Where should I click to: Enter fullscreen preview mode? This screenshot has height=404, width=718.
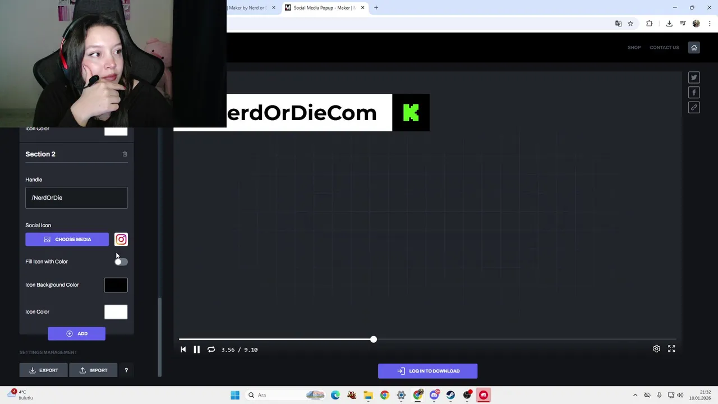point(671,349)
